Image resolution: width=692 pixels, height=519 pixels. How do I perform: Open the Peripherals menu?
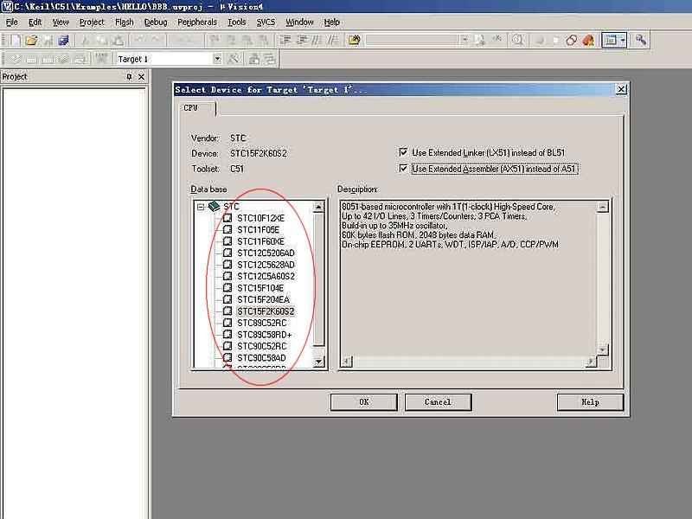197,22
